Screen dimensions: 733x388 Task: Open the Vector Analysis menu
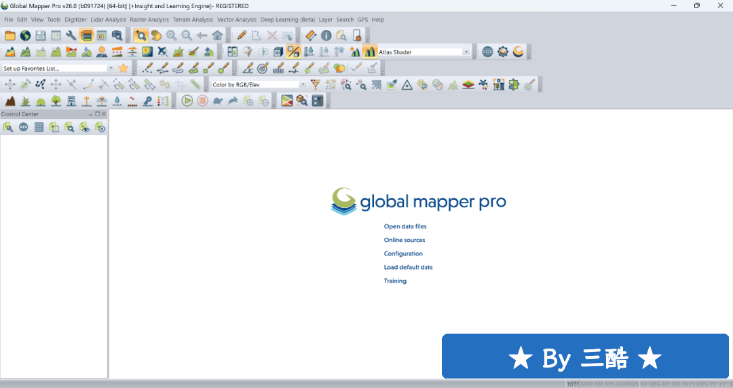click(x=237, y=20)
